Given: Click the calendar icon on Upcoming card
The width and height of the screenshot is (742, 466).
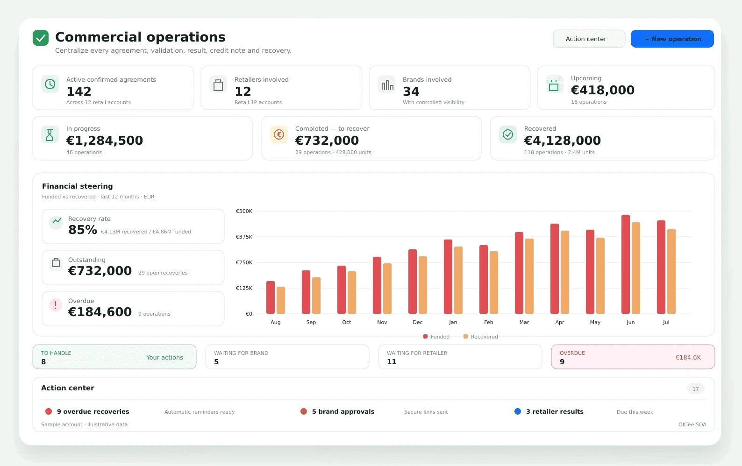Looking at the screenshot, I should point(554,85).
